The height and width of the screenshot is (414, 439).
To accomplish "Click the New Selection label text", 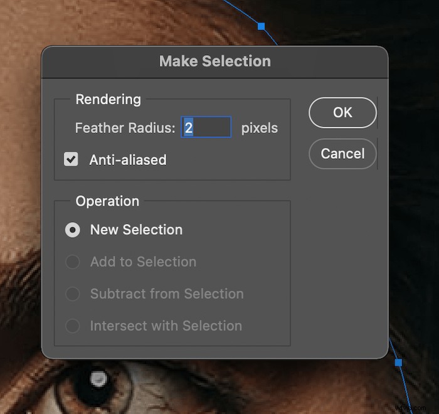I will 136,230.
